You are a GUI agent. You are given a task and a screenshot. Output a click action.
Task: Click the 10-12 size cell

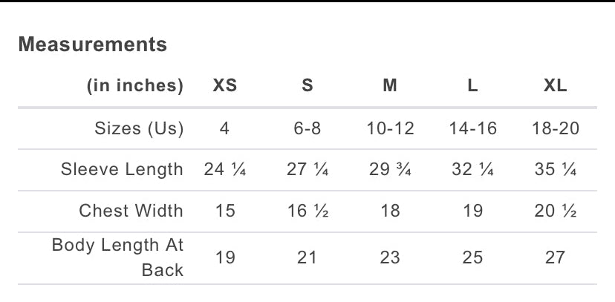point(390,128)
